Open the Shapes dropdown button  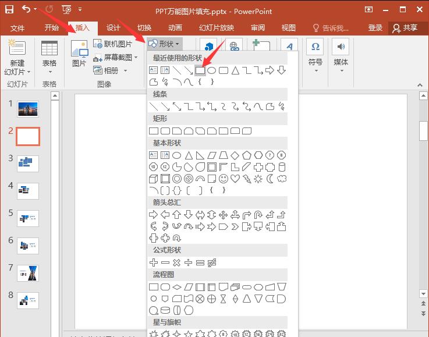164,44
